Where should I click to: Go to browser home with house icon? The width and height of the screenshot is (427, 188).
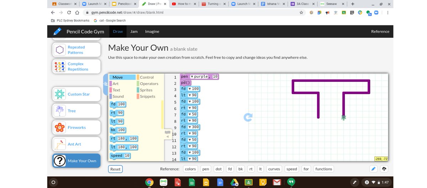pyautogui.click(x=77, y=12)
